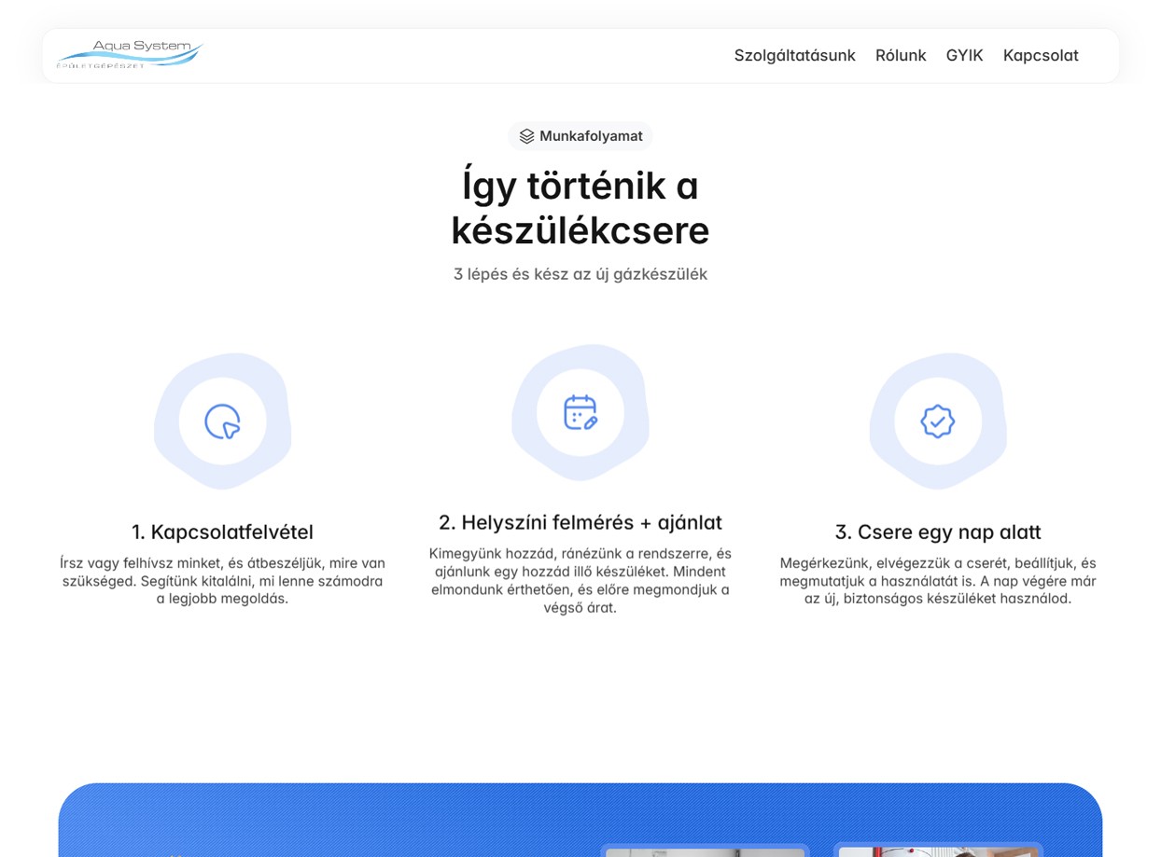Click the wave graphic in the header logo
Viewport: 1161px width, 857px height.
tap(130, 58)
